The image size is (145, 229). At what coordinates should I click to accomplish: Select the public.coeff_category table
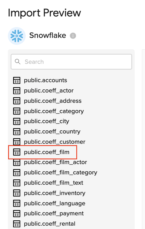54,111
